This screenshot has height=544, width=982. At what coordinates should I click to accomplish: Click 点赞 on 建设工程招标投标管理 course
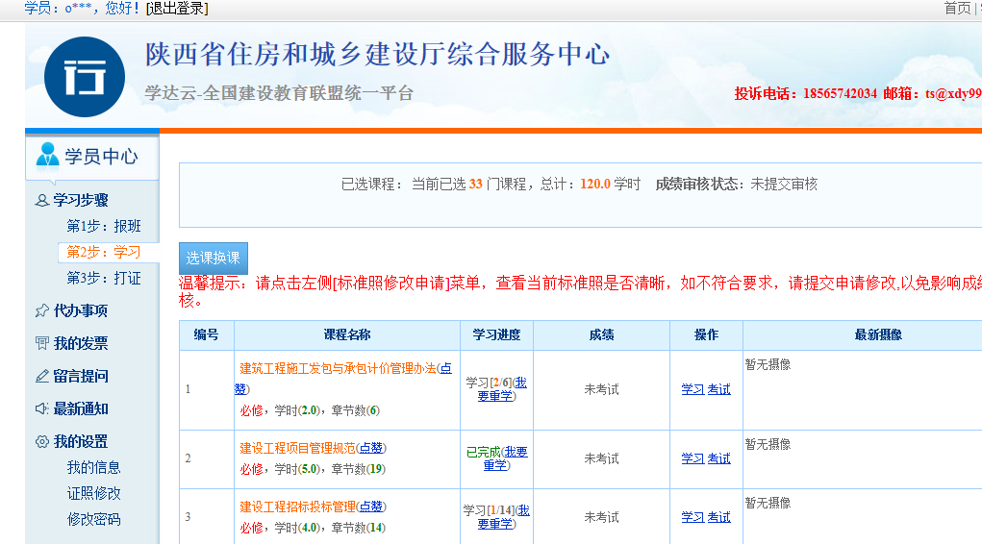[371, 507]
